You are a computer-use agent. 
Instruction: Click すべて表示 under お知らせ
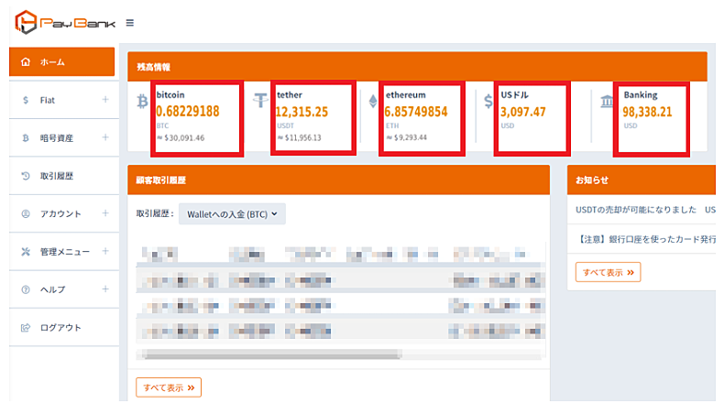pyautogui.click(x=609, y=272)
